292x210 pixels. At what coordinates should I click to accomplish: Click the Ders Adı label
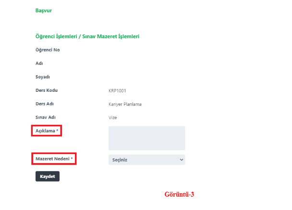coord(46,104)
